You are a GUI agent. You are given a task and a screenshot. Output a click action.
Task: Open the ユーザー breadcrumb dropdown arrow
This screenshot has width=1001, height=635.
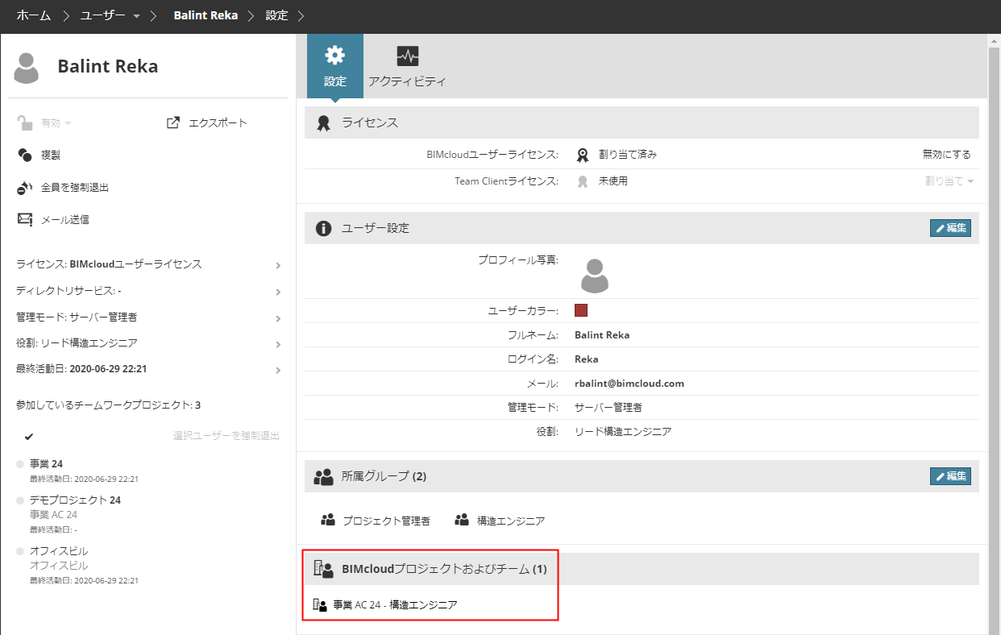(136, 16)
